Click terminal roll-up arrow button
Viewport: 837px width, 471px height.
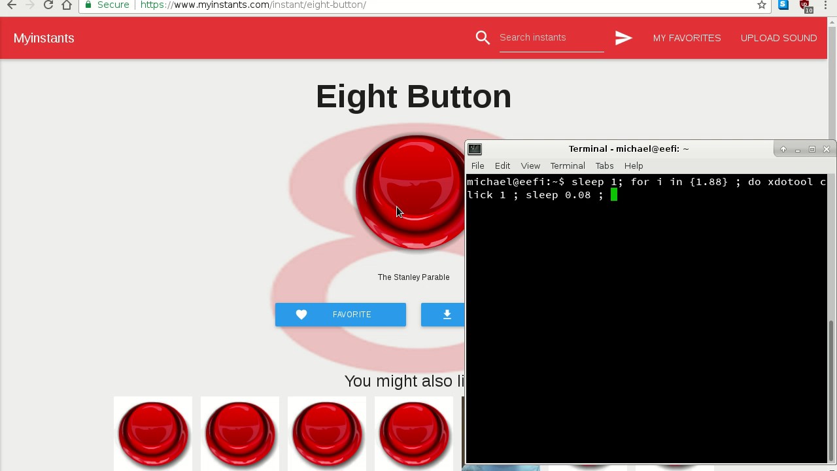click(x=783, y=149)
